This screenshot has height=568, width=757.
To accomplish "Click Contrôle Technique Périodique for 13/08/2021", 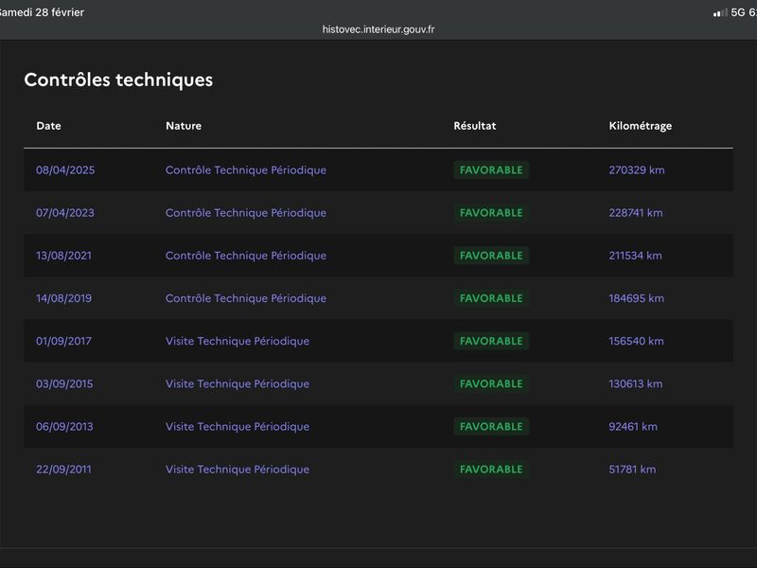I will tap(246, 256).
